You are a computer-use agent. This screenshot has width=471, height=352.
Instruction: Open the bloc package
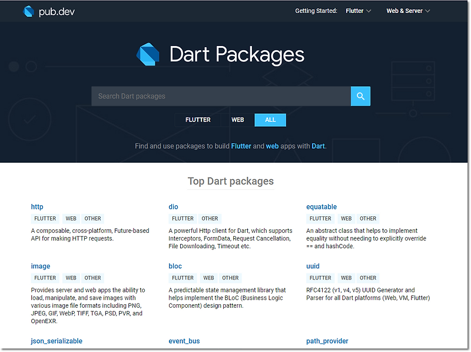(175, 266)
